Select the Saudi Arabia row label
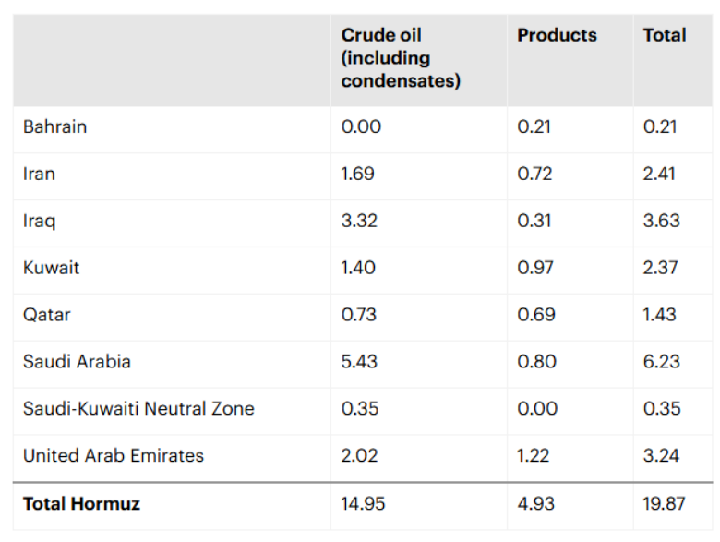This screenshot has height=542, width=720. pos(77,362)
